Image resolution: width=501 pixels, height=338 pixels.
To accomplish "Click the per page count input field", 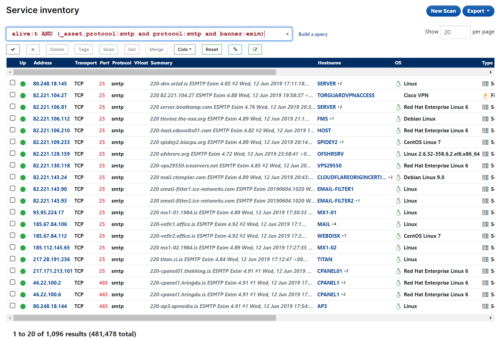I will pyautogui.click(x=455, y=32).
